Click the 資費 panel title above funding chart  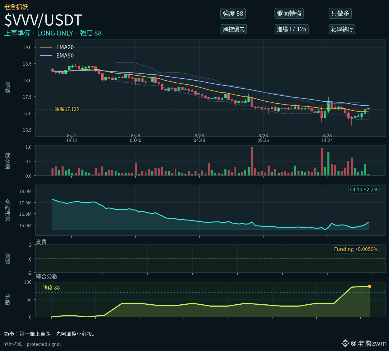click(41, 242)
